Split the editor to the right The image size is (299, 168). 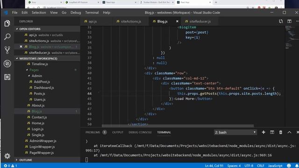click(x=289, y=21)
